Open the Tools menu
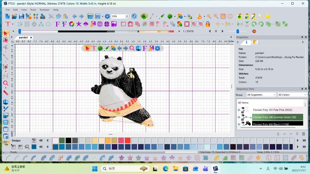 [33, 9]
